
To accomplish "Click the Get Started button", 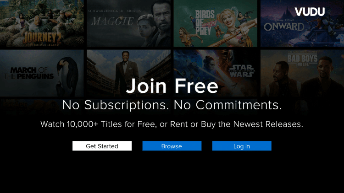I will [x=102, y=146].
